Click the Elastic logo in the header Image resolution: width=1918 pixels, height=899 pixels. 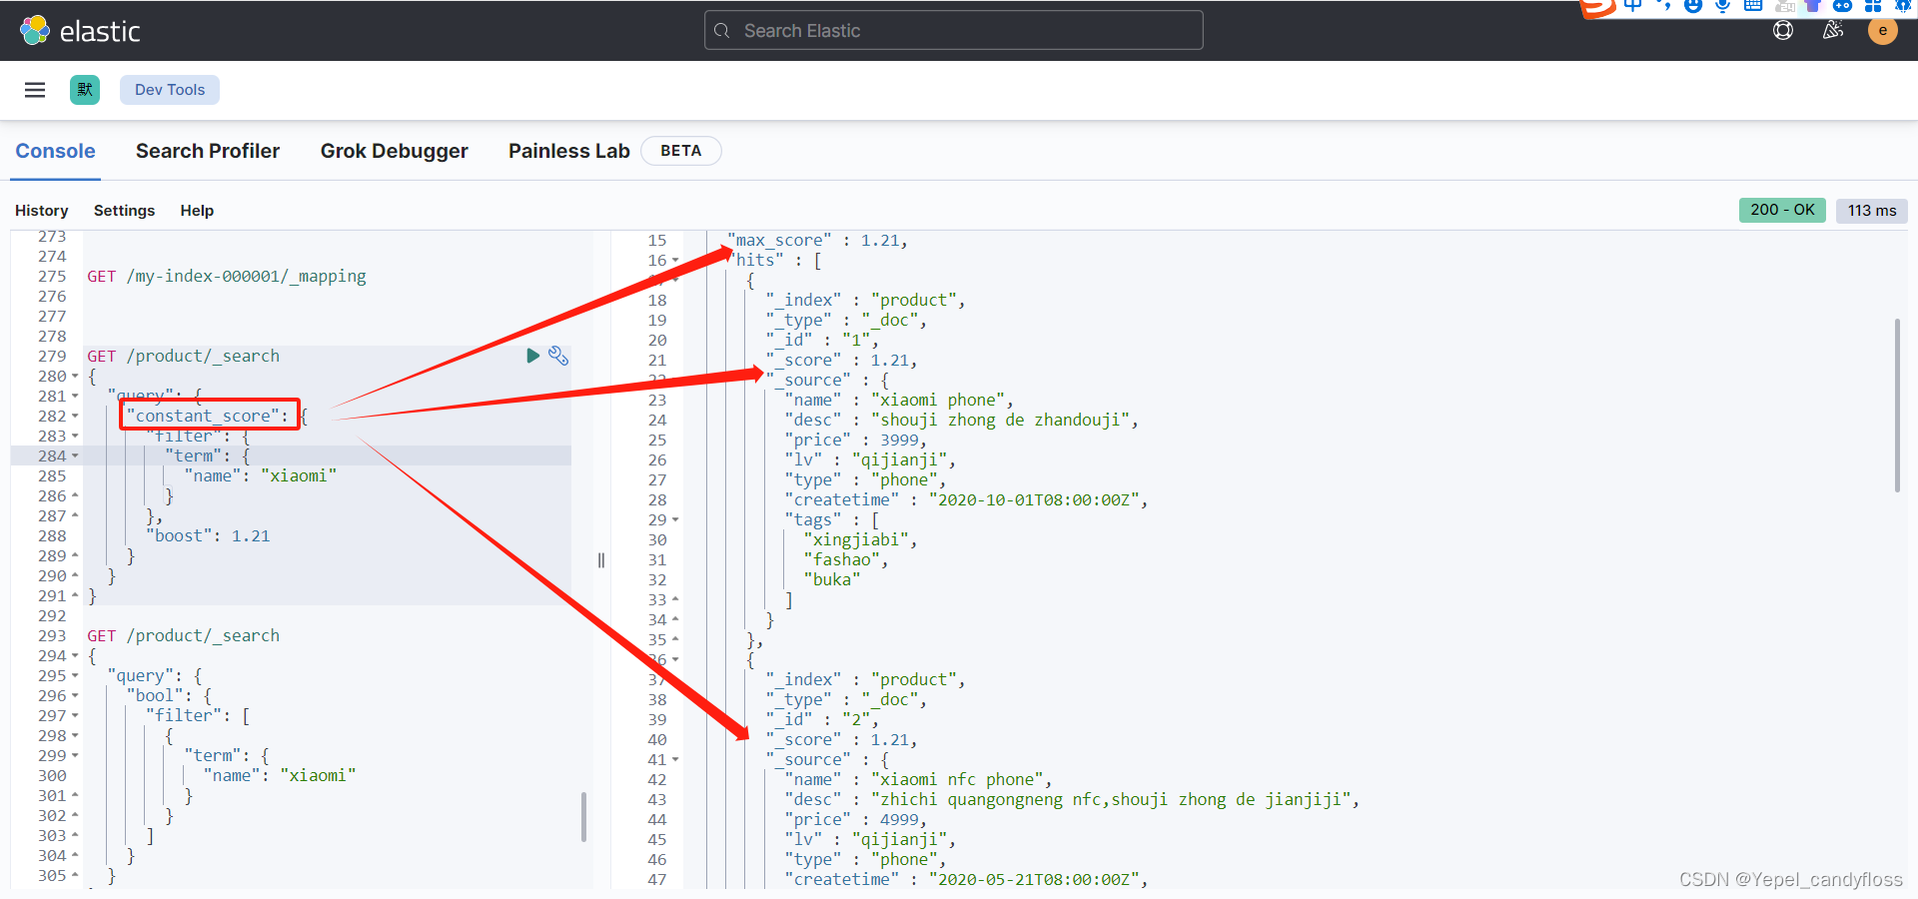80,30
